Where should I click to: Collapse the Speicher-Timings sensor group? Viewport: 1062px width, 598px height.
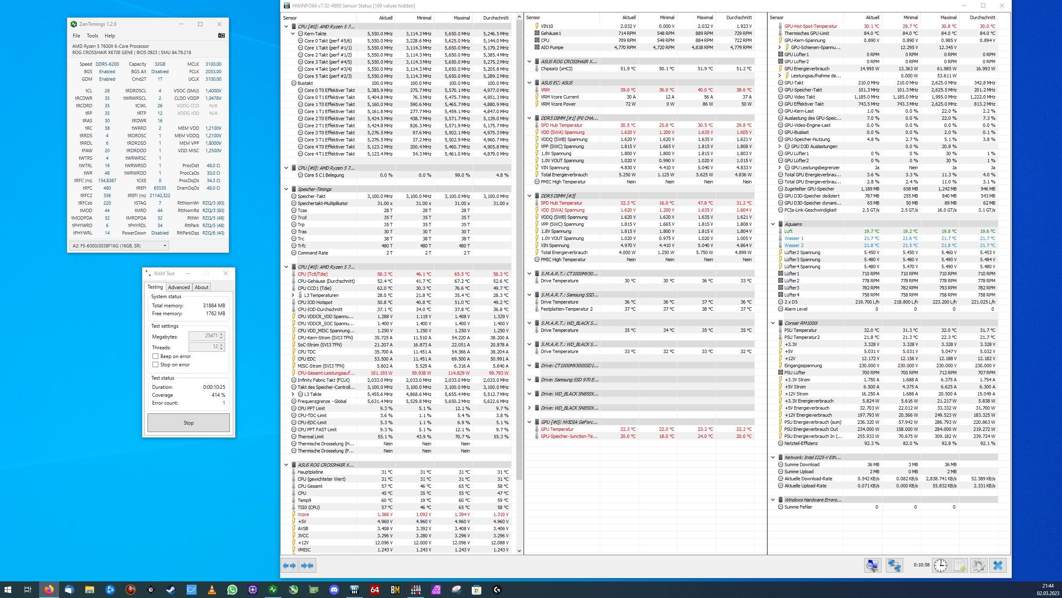coord(286,189)
